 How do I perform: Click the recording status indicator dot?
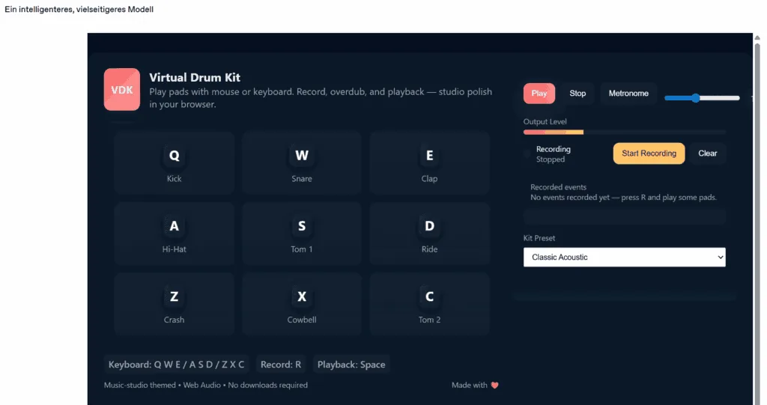pyautogui.click(x=527, y=153)
